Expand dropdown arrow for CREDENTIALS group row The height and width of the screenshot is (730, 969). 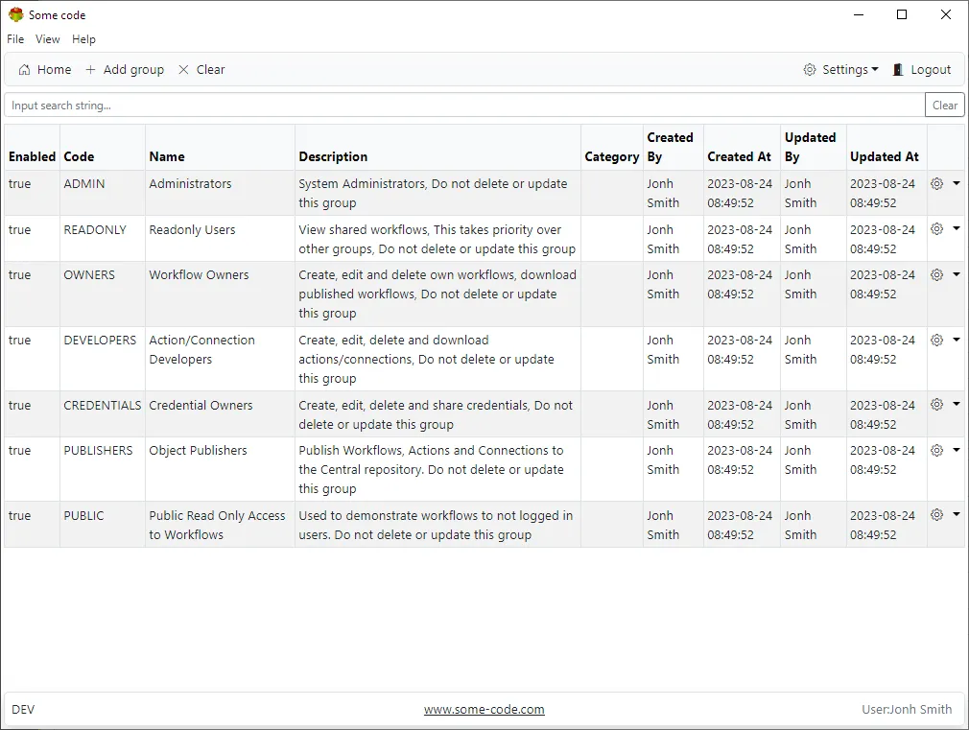click(x=956, y=405)
